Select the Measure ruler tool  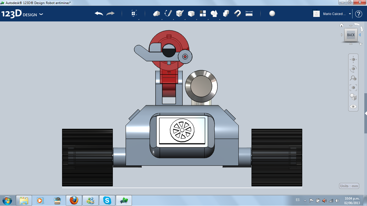[x=249, y=13]
